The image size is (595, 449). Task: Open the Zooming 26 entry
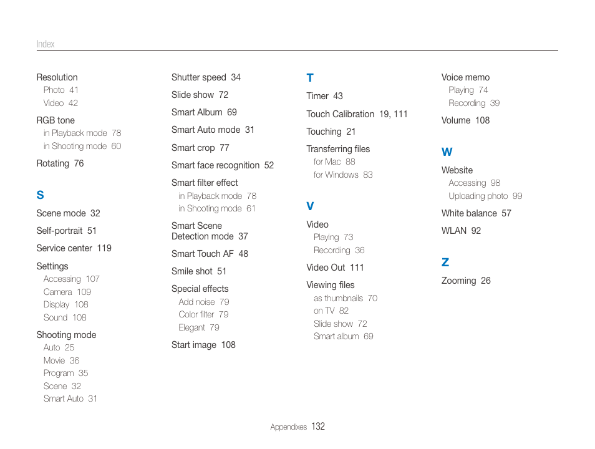pyautogui.click(x=466, y=281)
